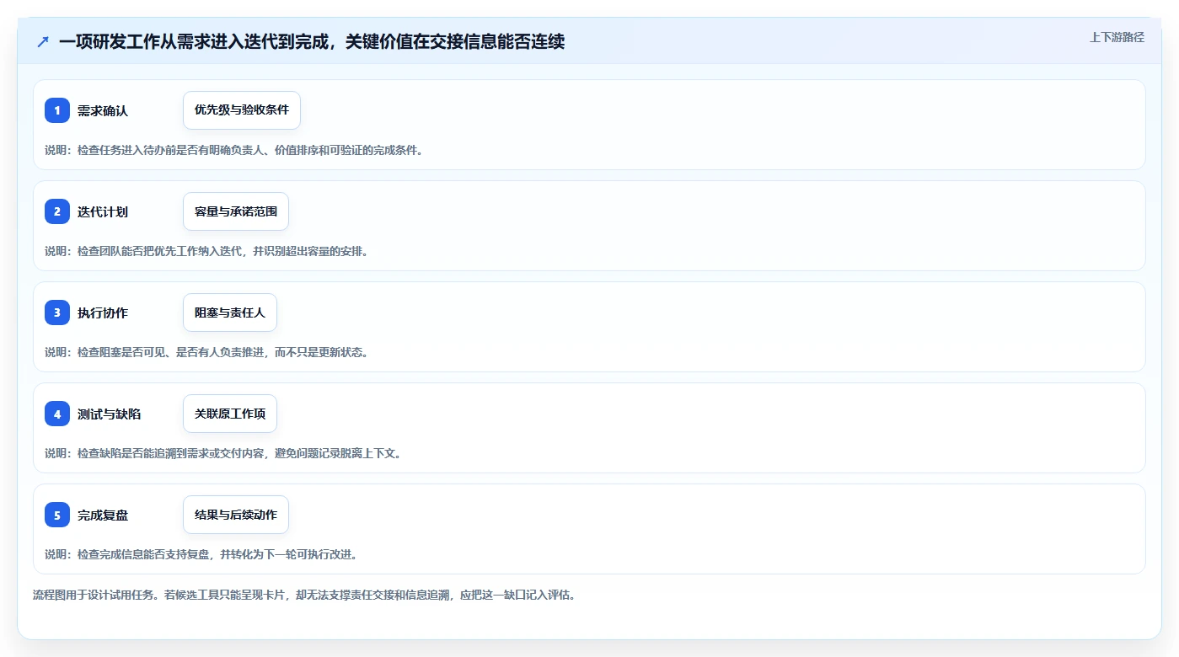Image resolution: width=1179 pixels, height=657 pixels.
Task: Select the 优先级与验收条件 chip
Action: (242, 110)
